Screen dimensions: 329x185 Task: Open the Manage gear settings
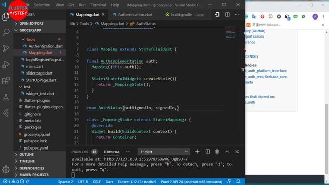tap(6, 169)
